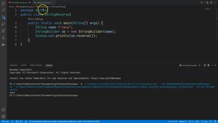The height and width of the screenshot is (123, 218).
Task: Open editor More Actions ellipsis
Action: [215, 2]
